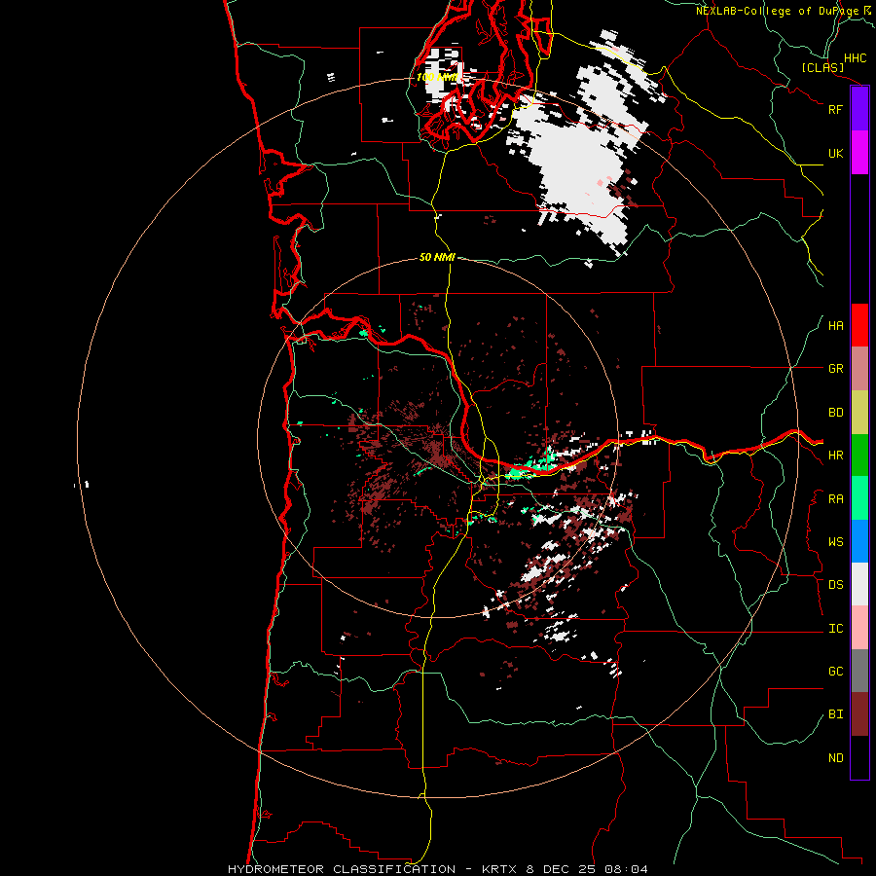Click the UK legend label
The height and width of the screenshot is (876, 876).
(835, 153)
